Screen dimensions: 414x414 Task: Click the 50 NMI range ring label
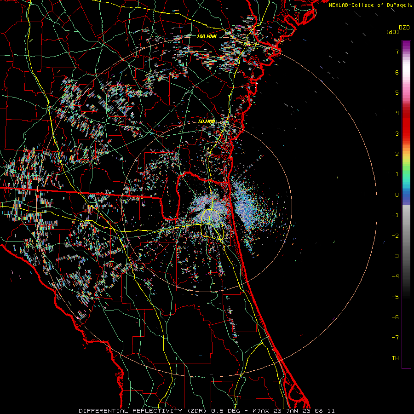click(x=206, y=121)
